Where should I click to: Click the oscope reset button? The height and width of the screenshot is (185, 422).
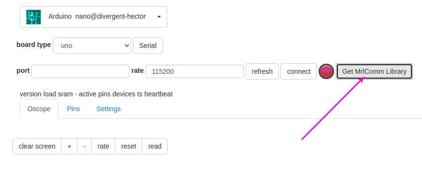click(129, 146)
